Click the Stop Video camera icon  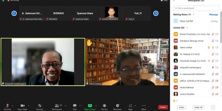click(x=22, y=106)
